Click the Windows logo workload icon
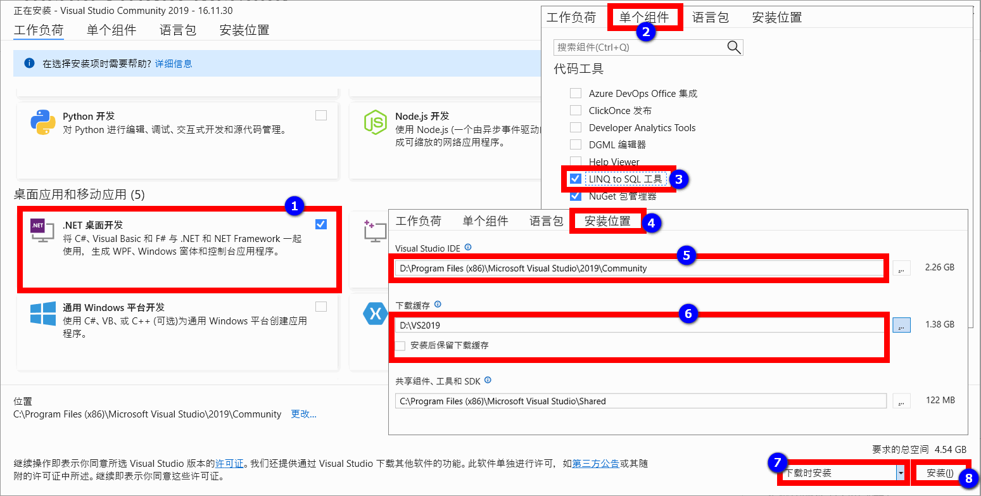 coord(43,314)
